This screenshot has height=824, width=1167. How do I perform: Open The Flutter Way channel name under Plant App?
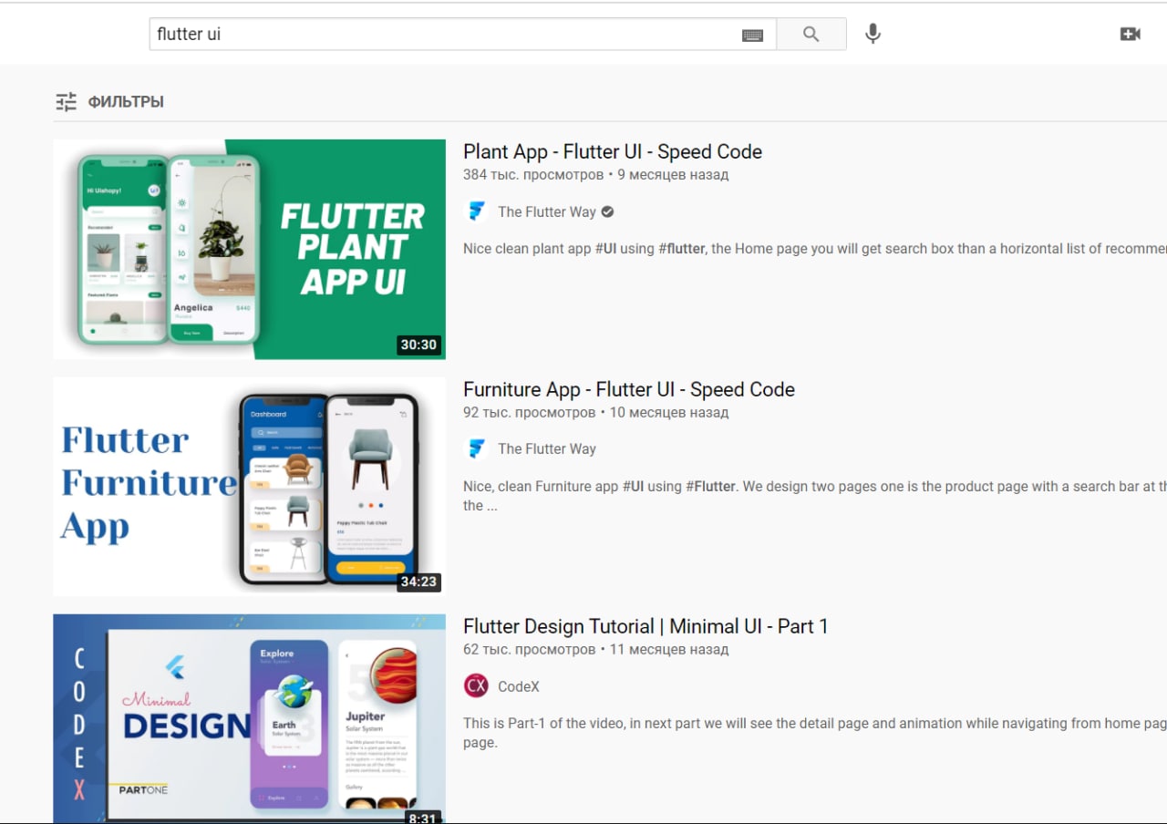click(547, 211)
